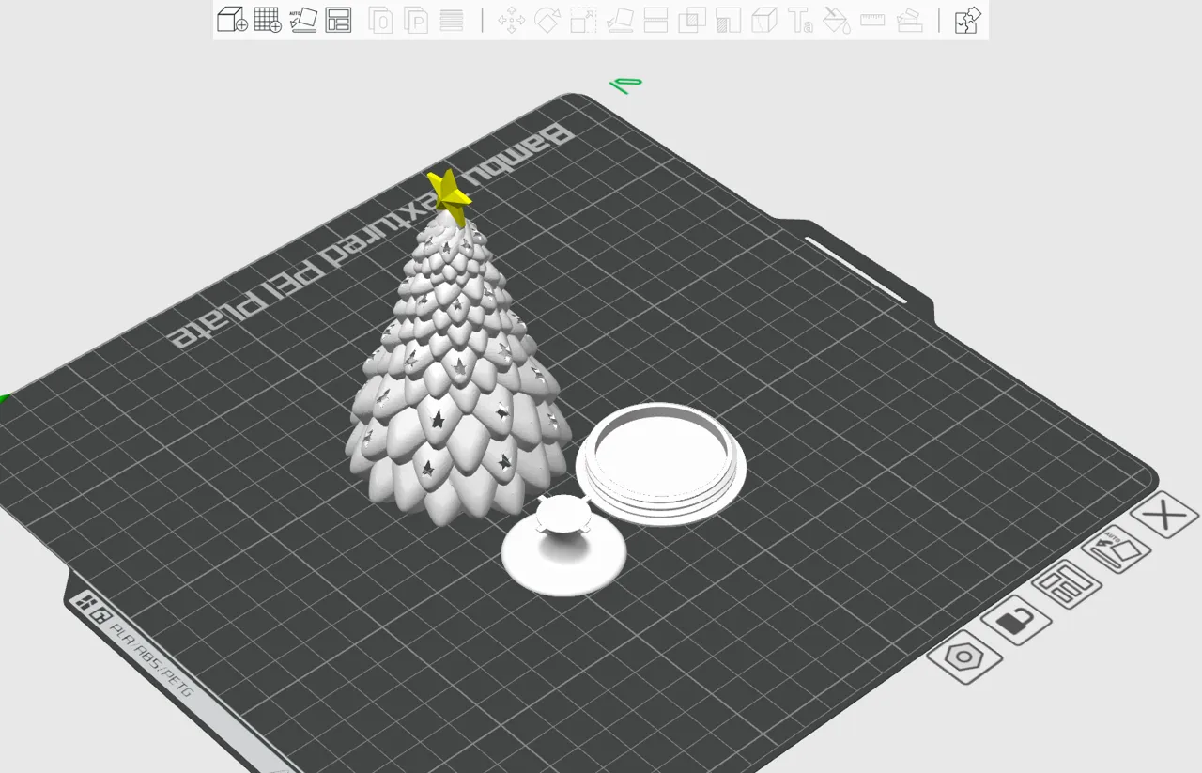Open the Cut tool
The image size is (1202, 773).
coord(655,20)
